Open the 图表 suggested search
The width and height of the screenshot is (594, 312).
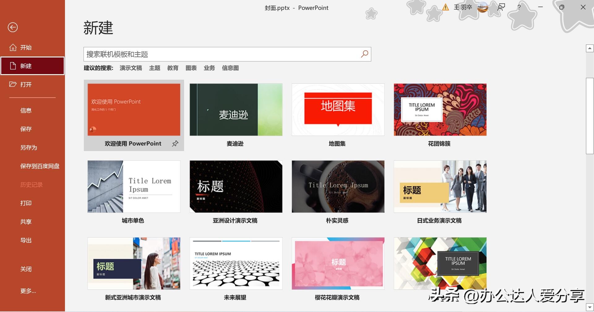point(191,68)
